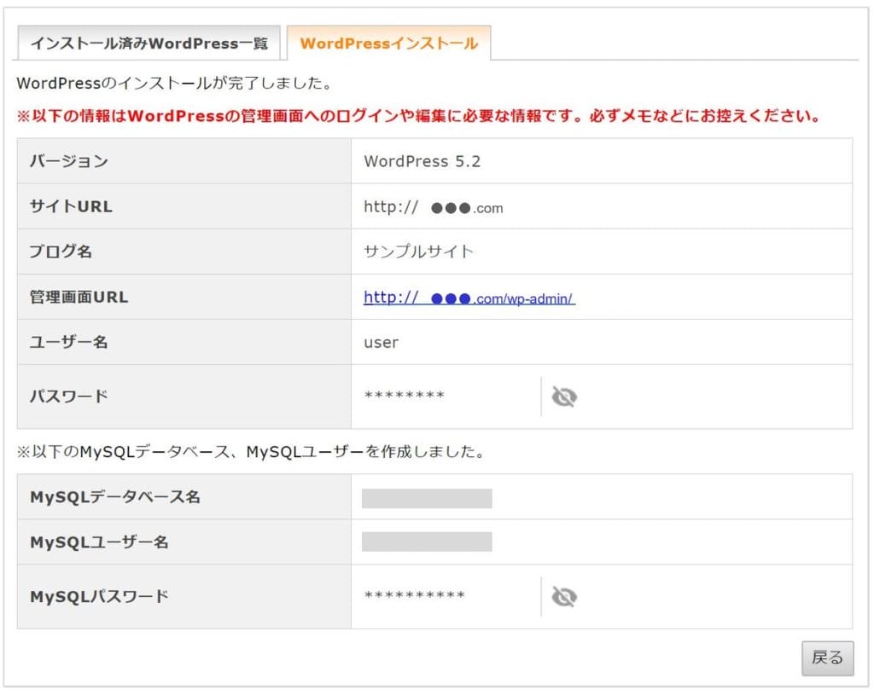Click the hidden MySQL username value
The width and height of the screenshot is (874, 695).
pos(427,542)
